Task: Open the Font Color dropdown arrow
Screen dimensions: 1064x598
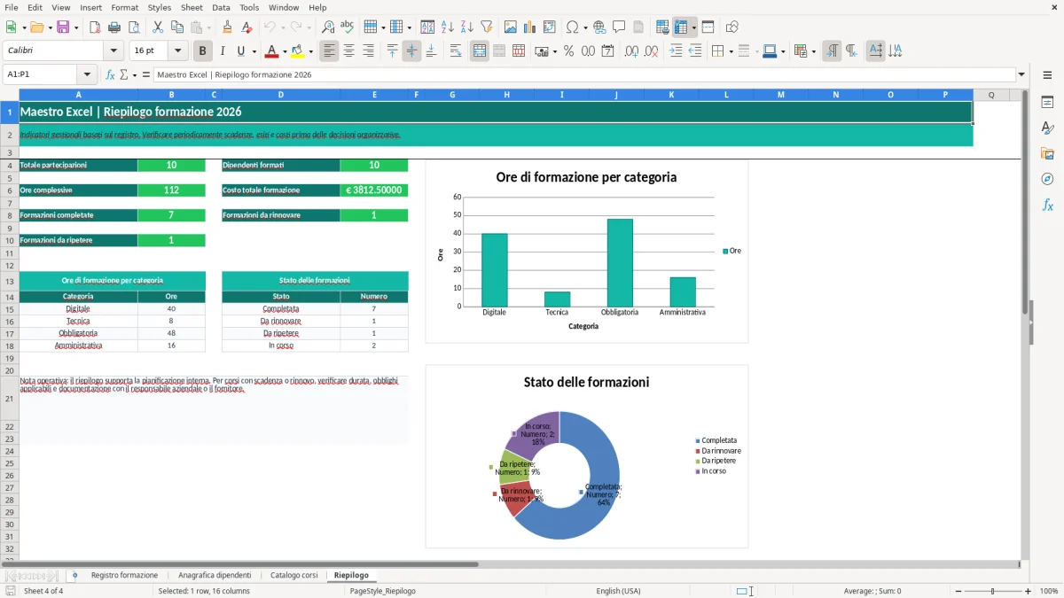Action: pos(284,51)
